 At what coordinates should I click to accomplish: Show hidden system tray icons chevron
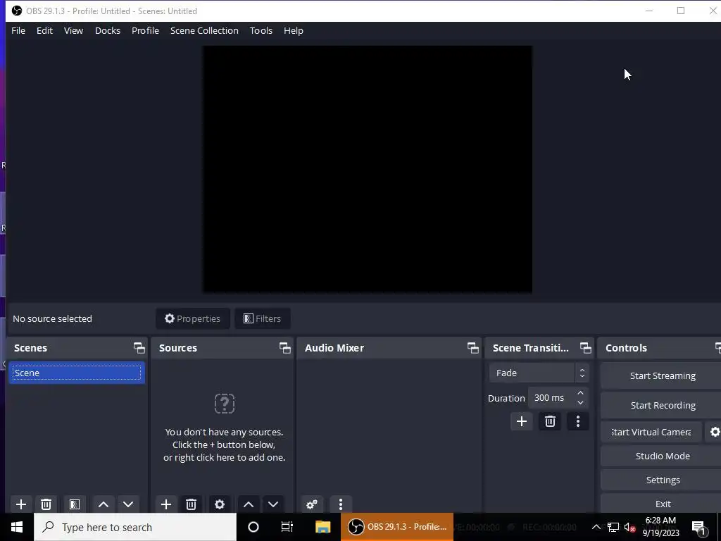596,527
